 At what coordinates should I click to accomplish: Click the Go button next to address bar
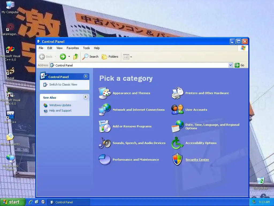point(239,65)
